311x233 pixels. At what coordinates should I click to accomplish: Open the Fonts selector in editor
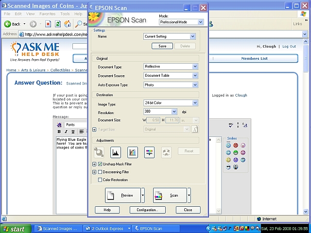(x=76, y=125)
